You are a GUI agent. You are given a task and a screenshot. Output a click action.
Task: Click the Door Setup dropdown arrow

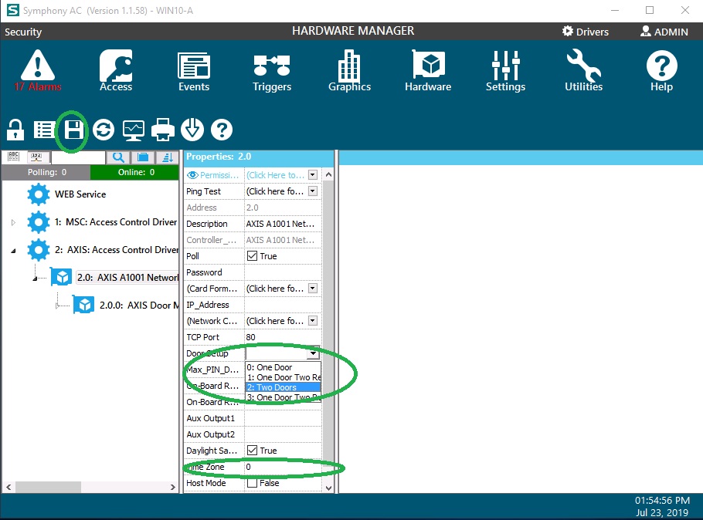click(313, 353)
